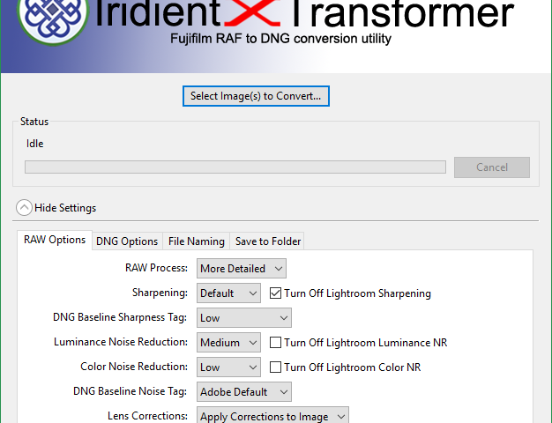This screenshot has height=423, width=552.
Task: Uncheck Turn Off Lightroom Sharpening
Action: coord(275,293)
